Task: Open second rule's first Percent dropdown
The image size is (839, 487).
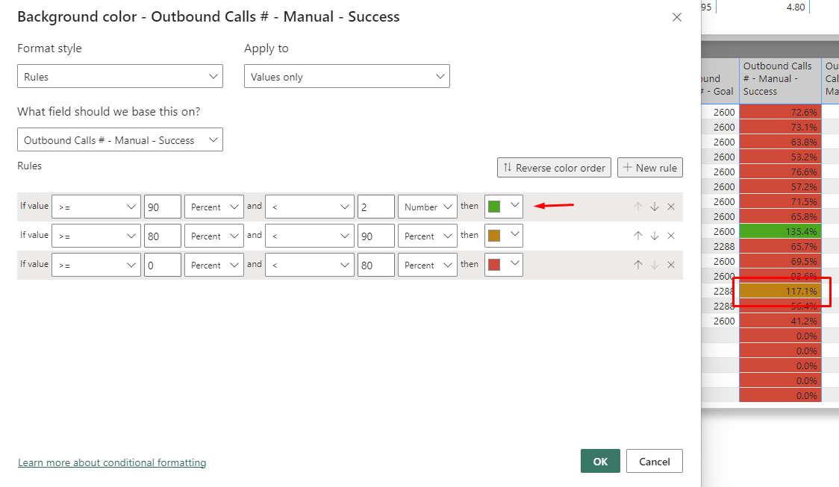Action: [x=214, y=236]
